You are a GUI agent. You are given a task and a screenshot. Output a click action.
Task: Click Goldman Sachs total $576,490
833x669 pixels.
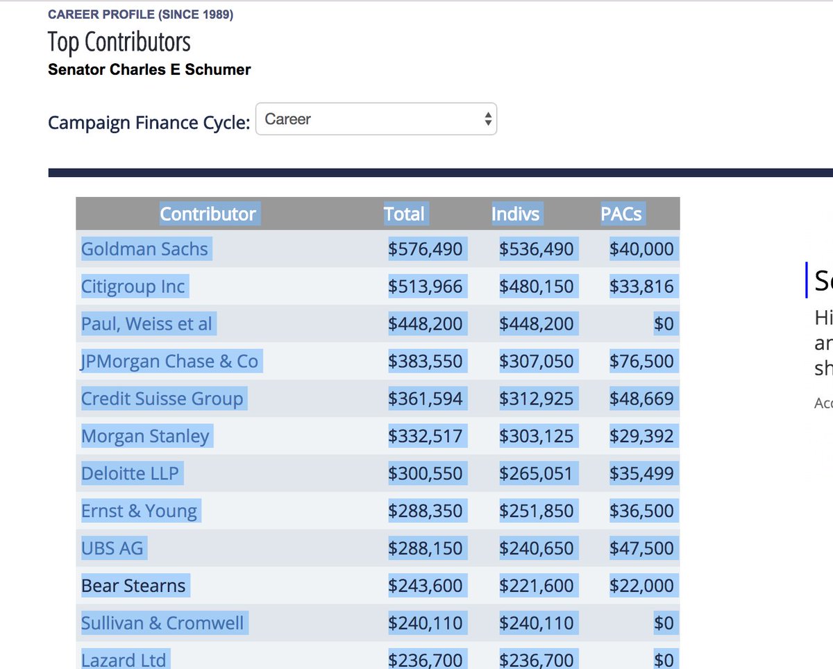[426, 248]
